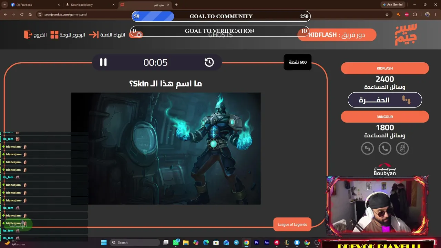This screenshot has width=441, height=248.
Task: Open the Windows Start menu
Action: 104,242
